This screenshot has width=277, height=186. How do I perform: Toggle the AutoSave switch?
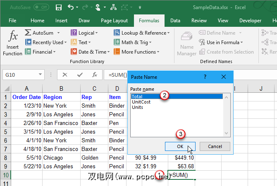[x=41, y=7]
